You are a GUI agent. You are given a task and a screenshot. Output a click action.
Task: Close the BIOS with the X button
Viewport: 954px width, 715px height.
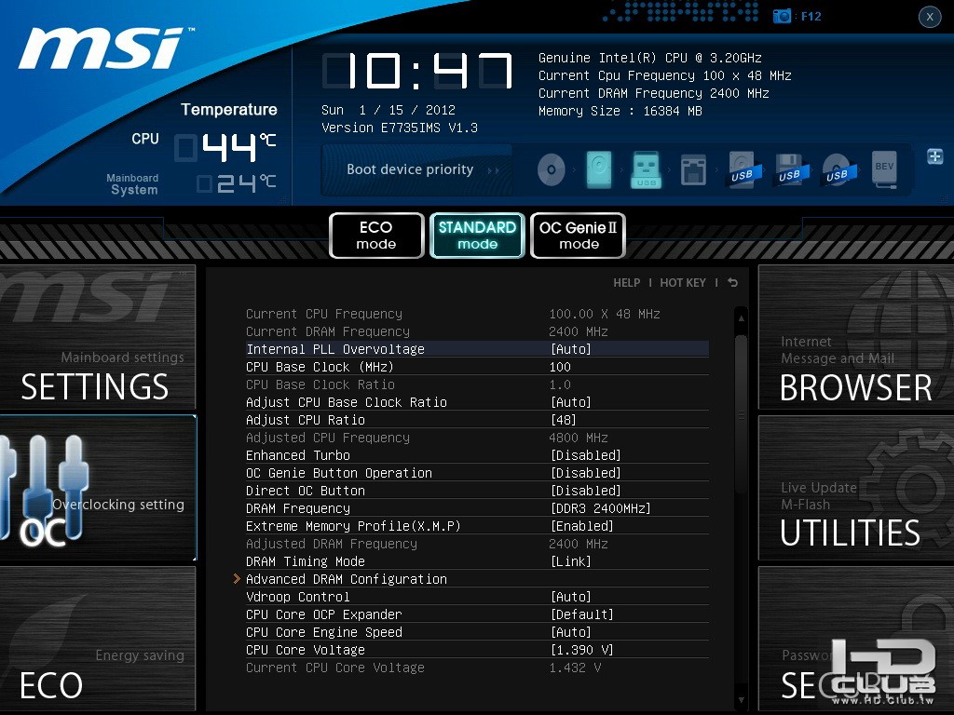pyautogui.click(x=930, y=17)
